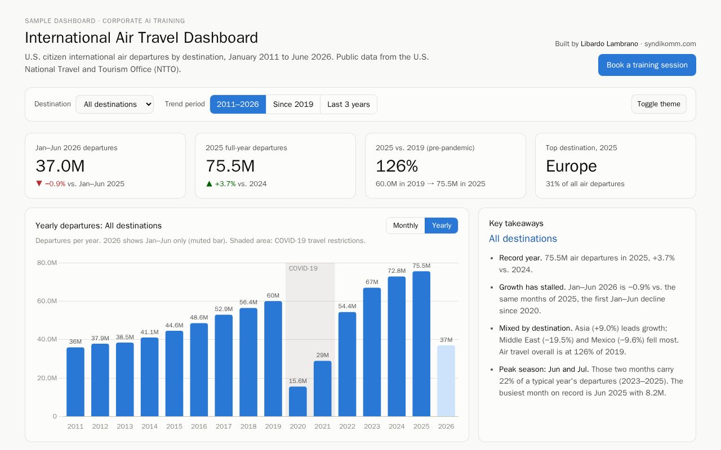Screen dimensions: 721x450
Task: Click the 2024 bar labeled 72.8M
Action: [397, 346]
